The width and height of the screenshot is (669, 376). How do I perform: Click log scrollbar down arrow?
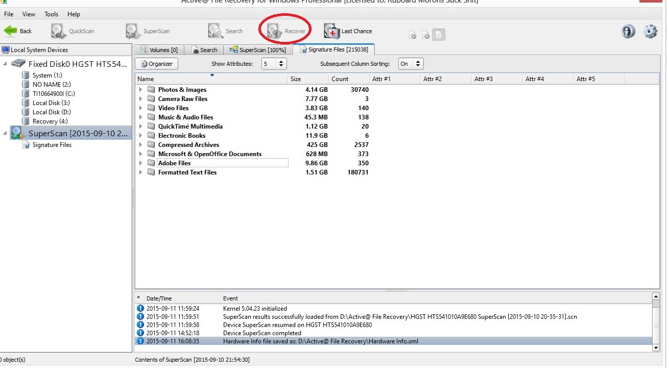coord(656,347)
